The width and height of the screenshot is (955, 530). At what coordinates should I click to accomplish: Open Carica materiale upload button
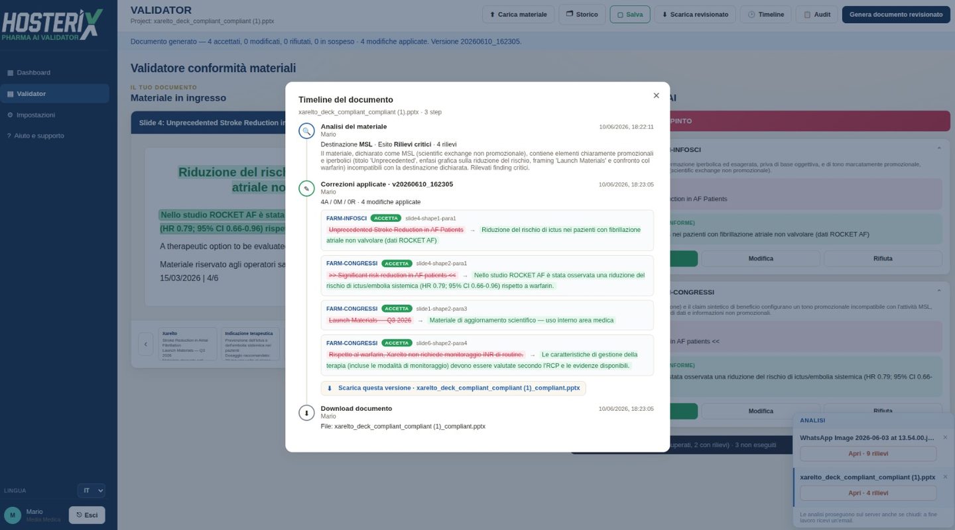[518, 15]
